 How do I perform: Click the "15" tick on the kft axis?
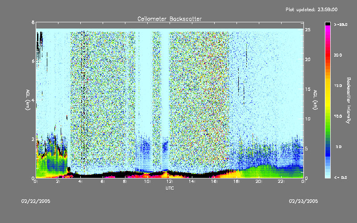click(308, 89)
